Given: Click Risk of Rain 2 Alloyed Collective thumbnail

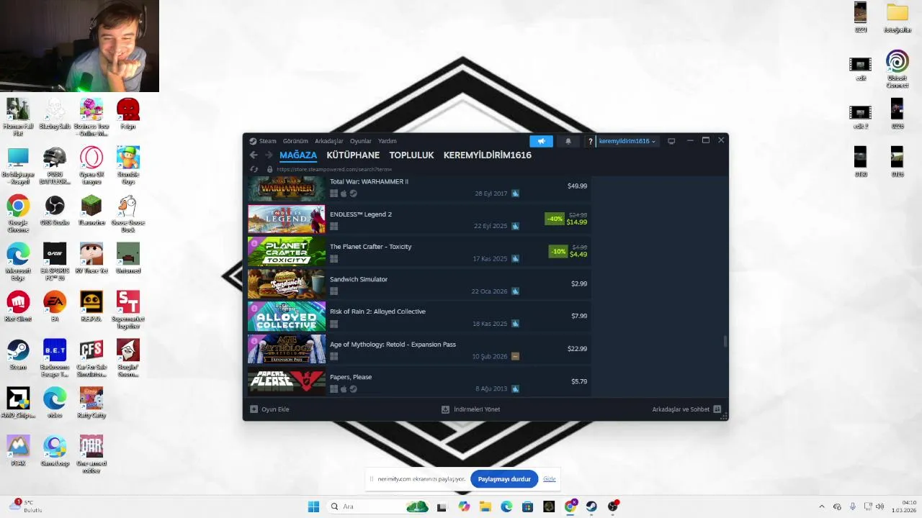Looking at the screenshot, I should [287, 317].
